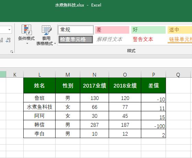Select 阿珂's 性别 cell 女

click(68, 116)
